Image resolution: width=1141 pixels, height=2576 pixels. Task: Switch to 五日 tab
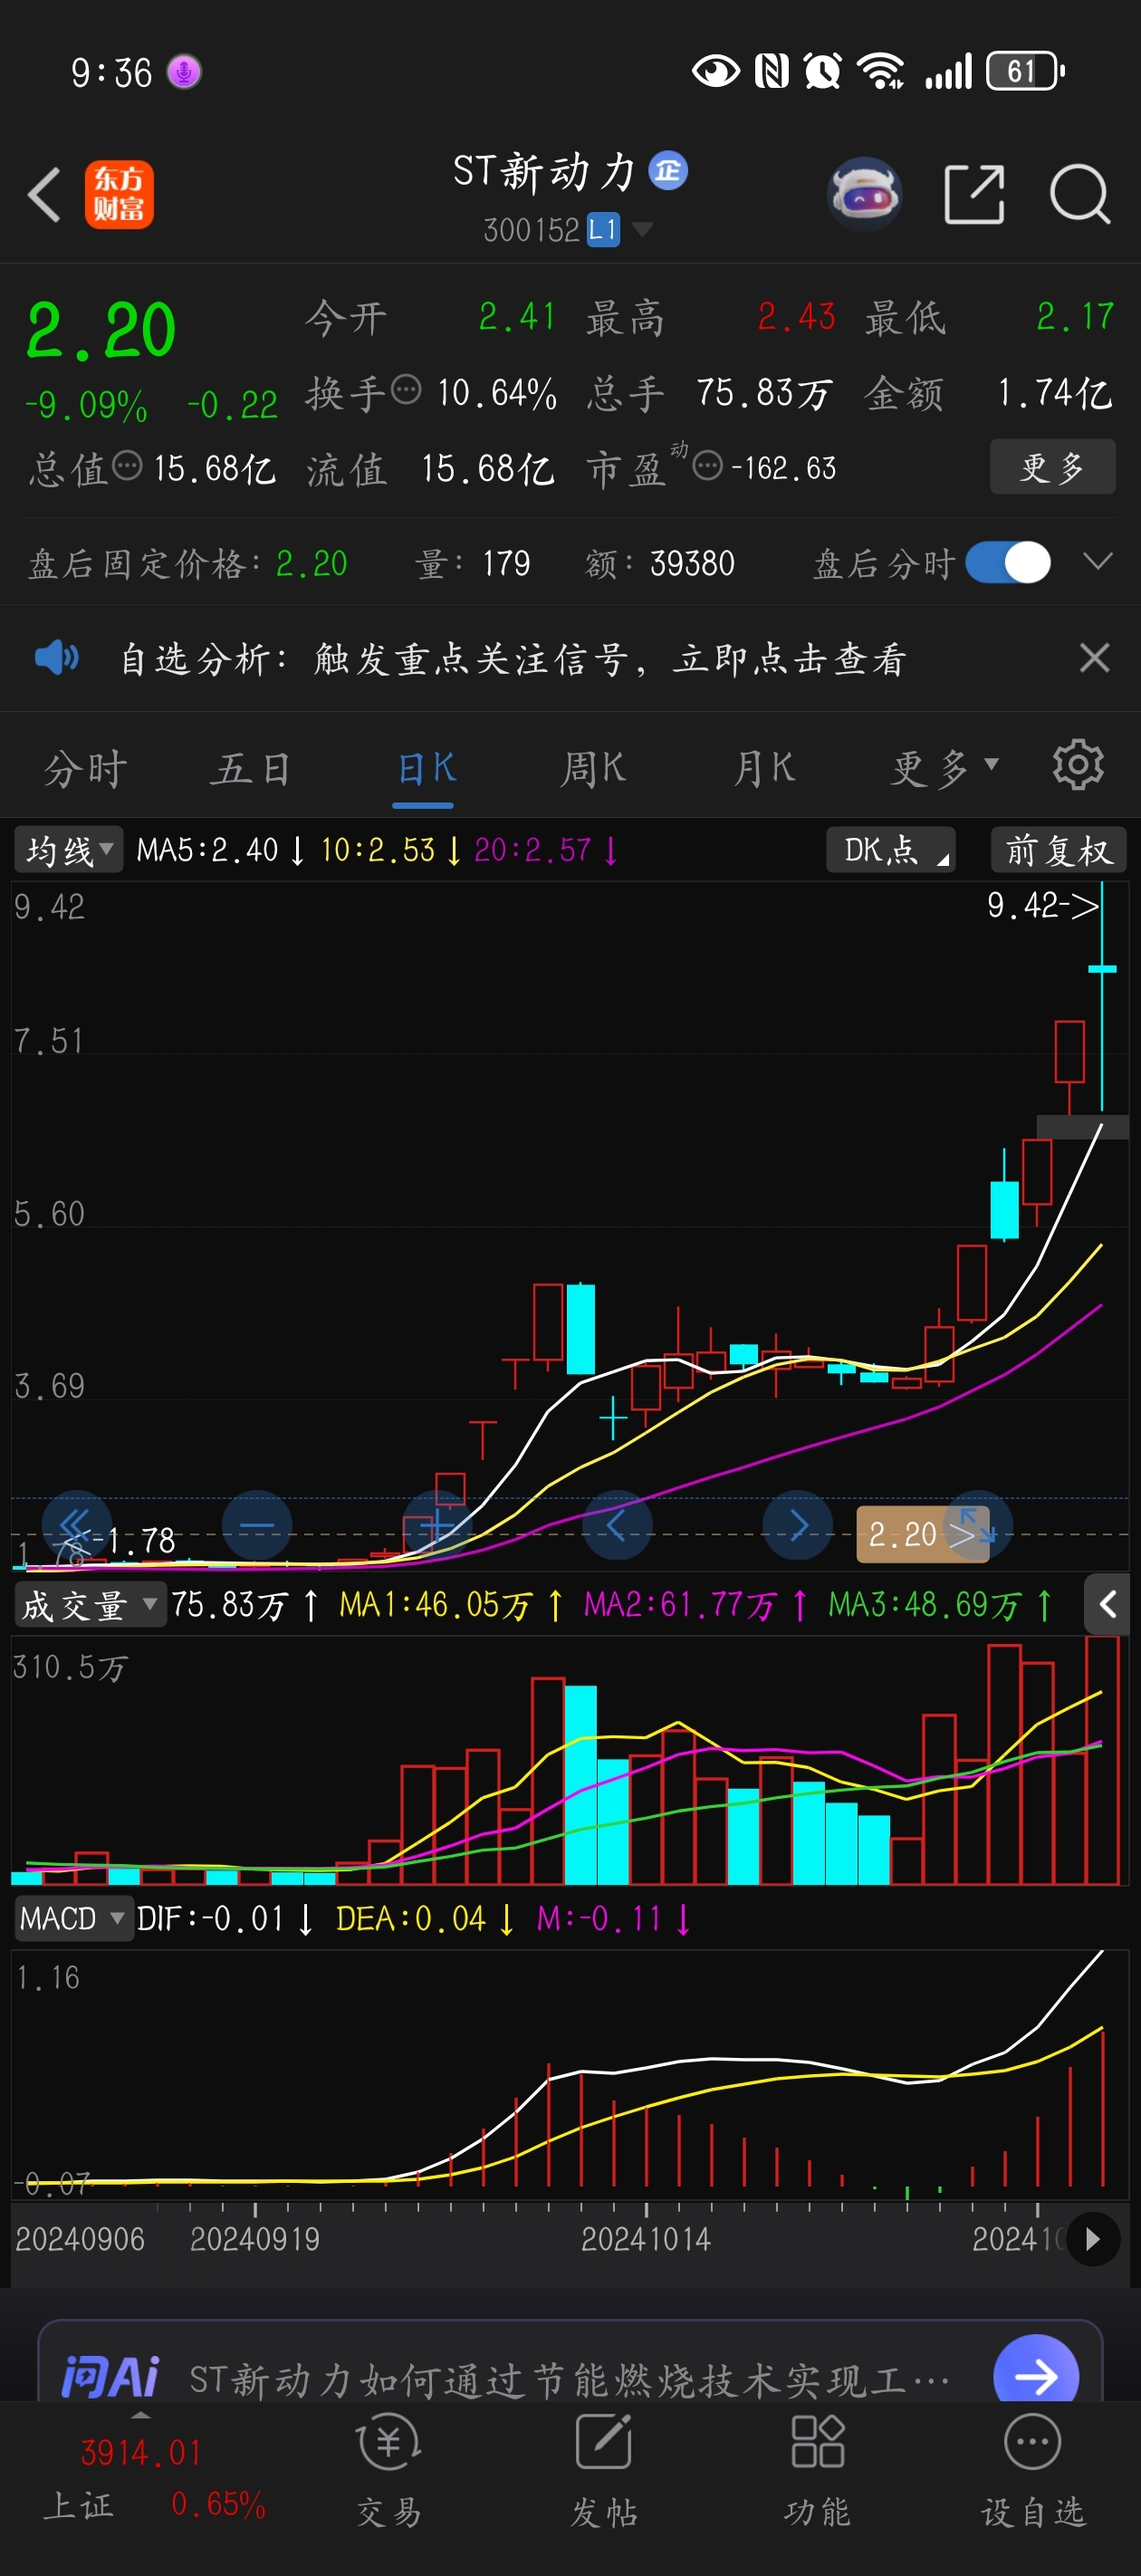pos(250,769)
